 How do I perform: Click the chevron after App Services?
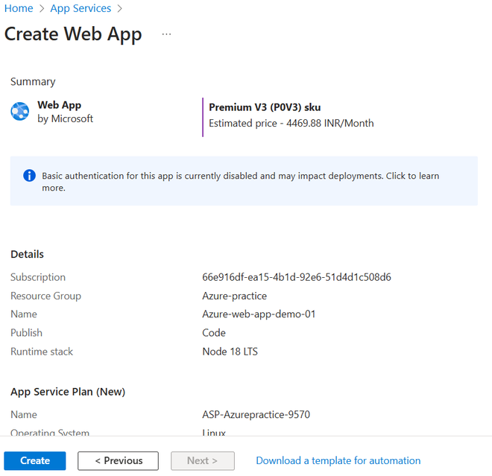[119, 9]
